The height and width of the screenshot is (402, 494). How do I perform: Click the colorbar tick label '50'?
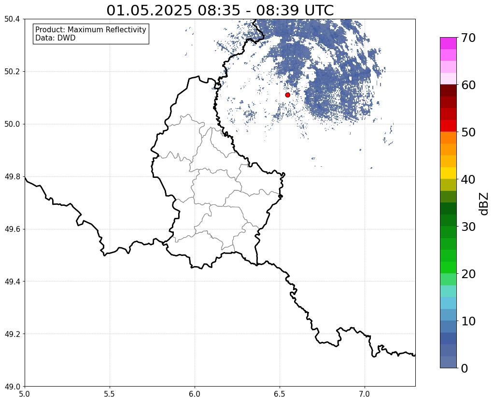pyautogui.click(x=468, y=132)
